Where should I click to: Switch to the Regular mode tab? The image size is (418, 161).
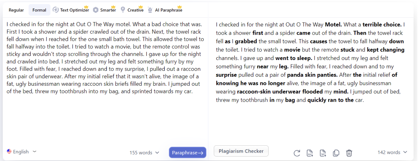(16, 10)
